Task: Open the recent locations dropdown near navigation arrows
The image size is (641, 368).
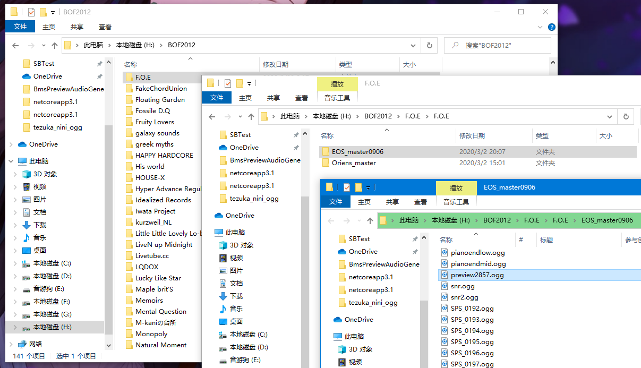Action: [44, 46]
